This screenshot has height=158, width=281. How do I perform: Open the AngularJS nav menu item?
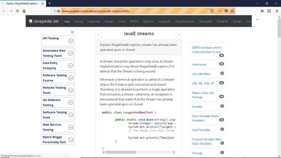[164, 22]
